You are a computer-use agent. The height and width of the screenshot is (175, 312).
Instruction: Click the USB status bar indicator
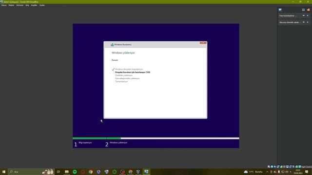281,167
